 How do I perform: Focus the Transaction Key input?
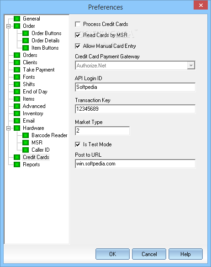tap(135, 109)
